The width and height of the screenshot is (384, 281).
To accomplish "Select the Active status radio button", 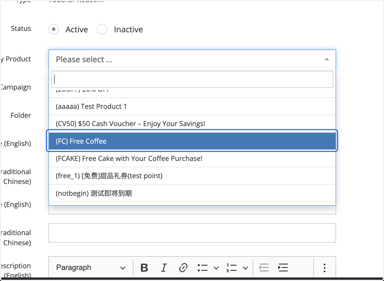I will click(x=54, y=29).
